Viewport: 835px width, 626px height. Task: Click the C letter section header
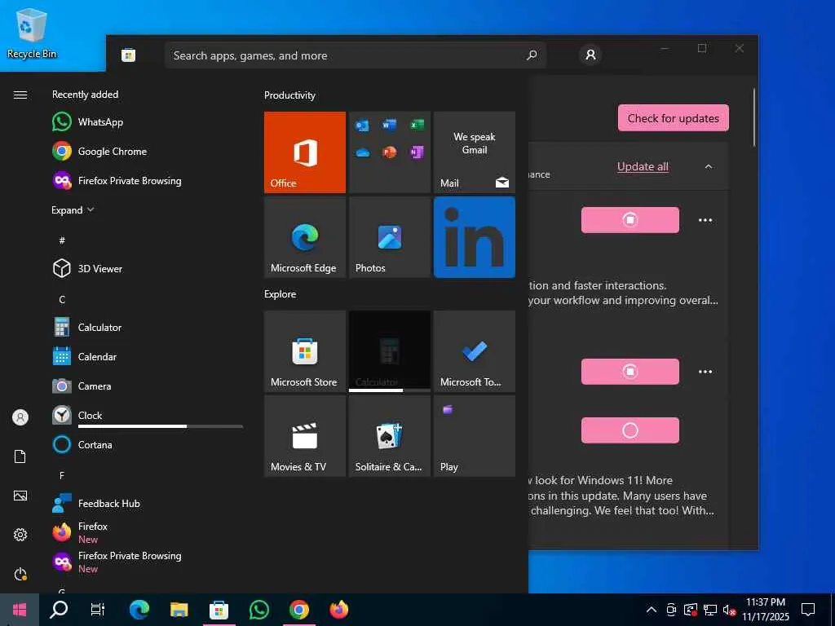click(x=62, y=299)
